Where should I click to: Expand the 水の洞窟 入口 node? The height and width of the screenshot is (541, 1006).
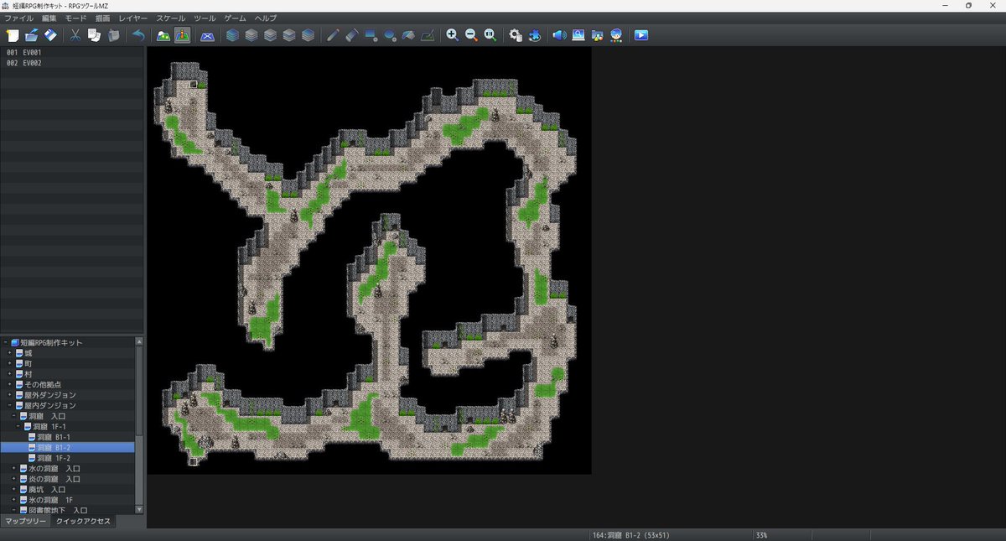[x=16, y=469]
